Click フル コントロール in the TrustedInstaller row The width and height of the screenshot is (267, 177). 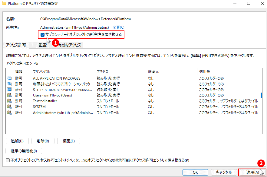108,101
